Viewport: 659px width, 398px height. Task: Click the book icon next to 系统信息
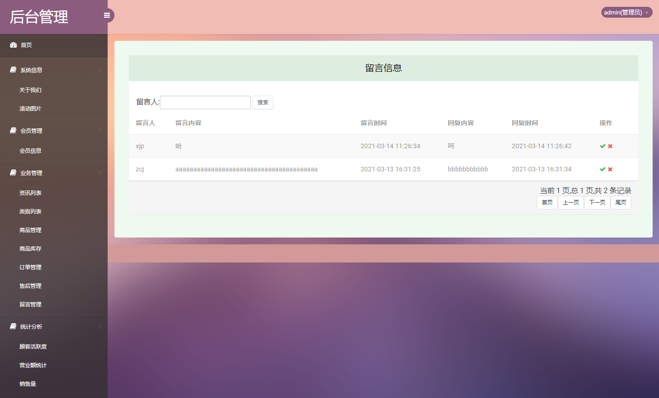[12, 69]
